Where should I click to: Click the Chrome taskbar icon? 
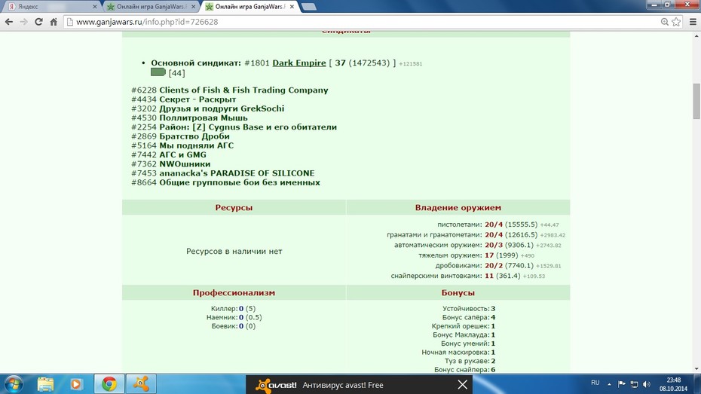(109, 384)
